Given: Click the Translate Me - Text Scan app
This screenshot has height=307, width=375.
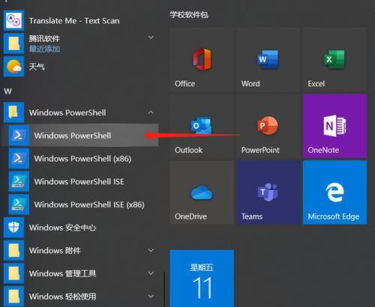Looking at the screenshot, I should pyautogui.click(x=80, y=21).
